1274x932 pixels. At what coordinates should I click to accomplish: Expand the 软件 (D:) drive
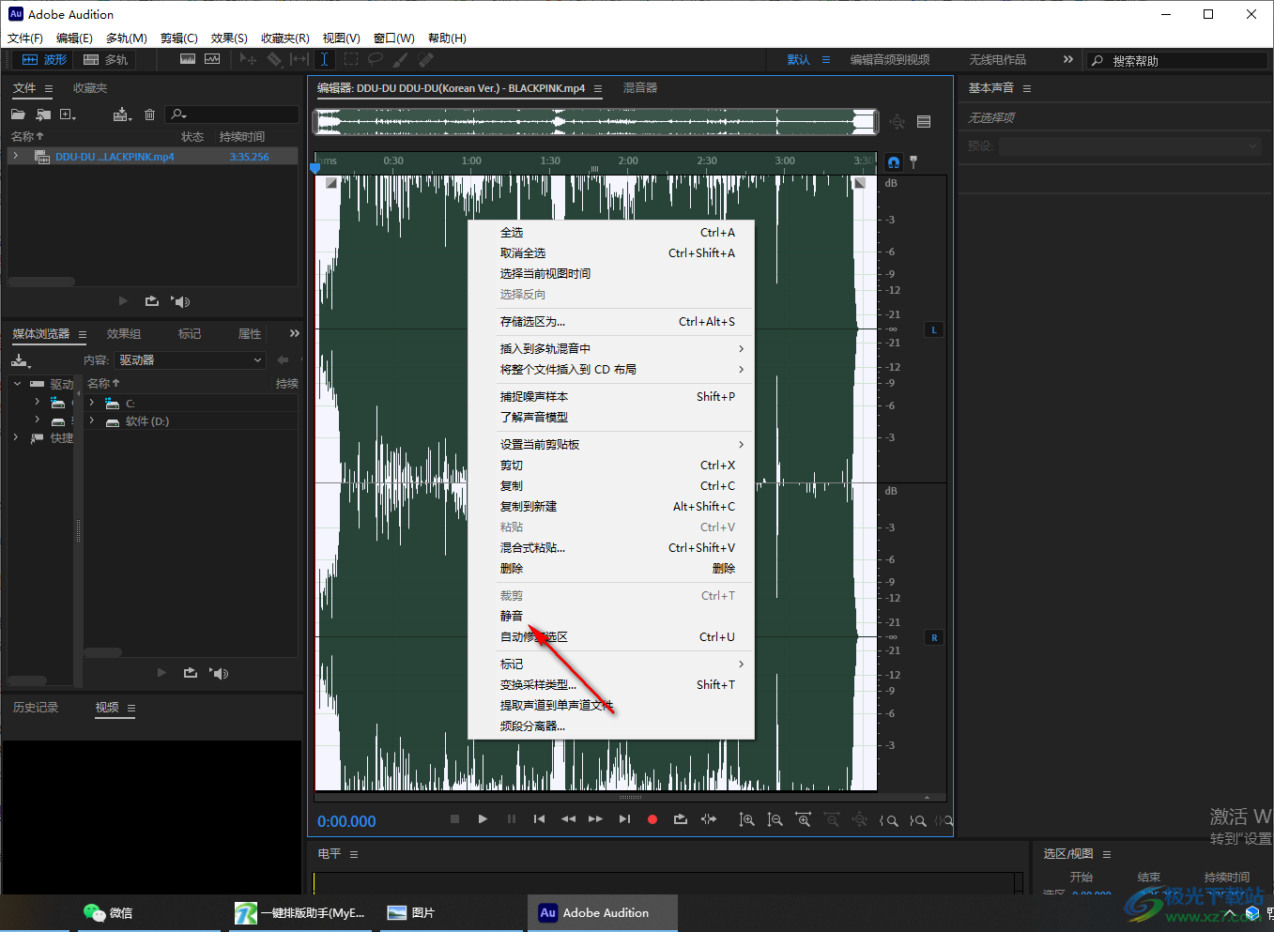92,421
